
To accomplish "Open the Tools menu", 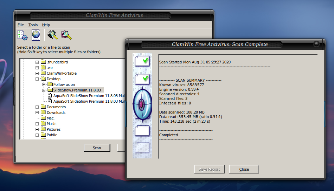I will tap(33, 25).
